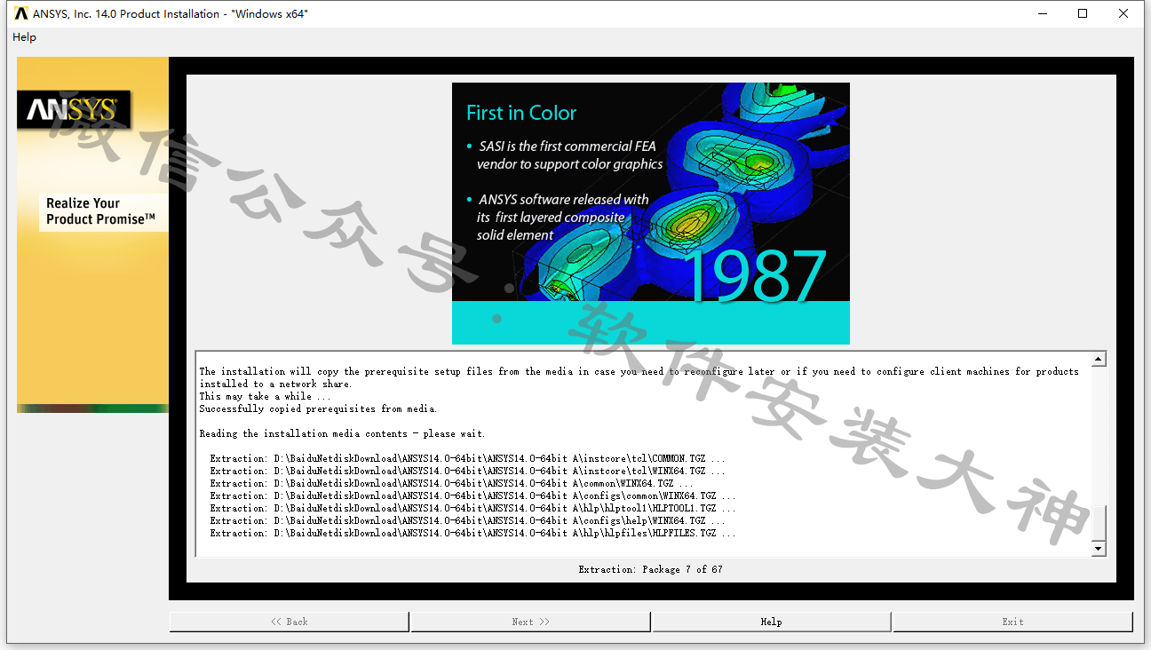Click 'Successfully copied prerequisites from media.' text
This screenshot has width=1151, height=650.
click(318, 408)
